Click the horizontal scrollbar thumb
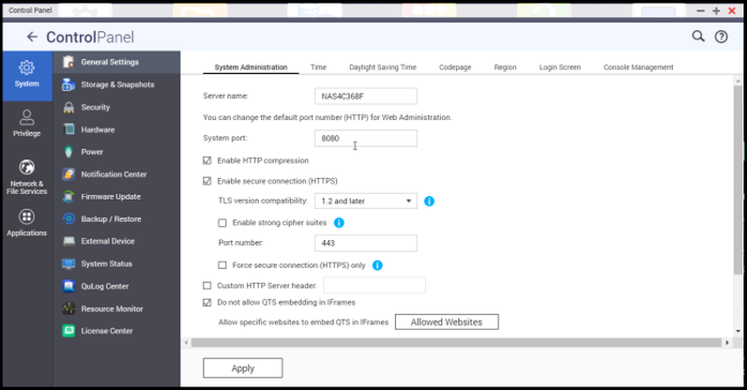The height and width of the screenshot is (390, 747). pyautogui.click(x=456, y=343)
